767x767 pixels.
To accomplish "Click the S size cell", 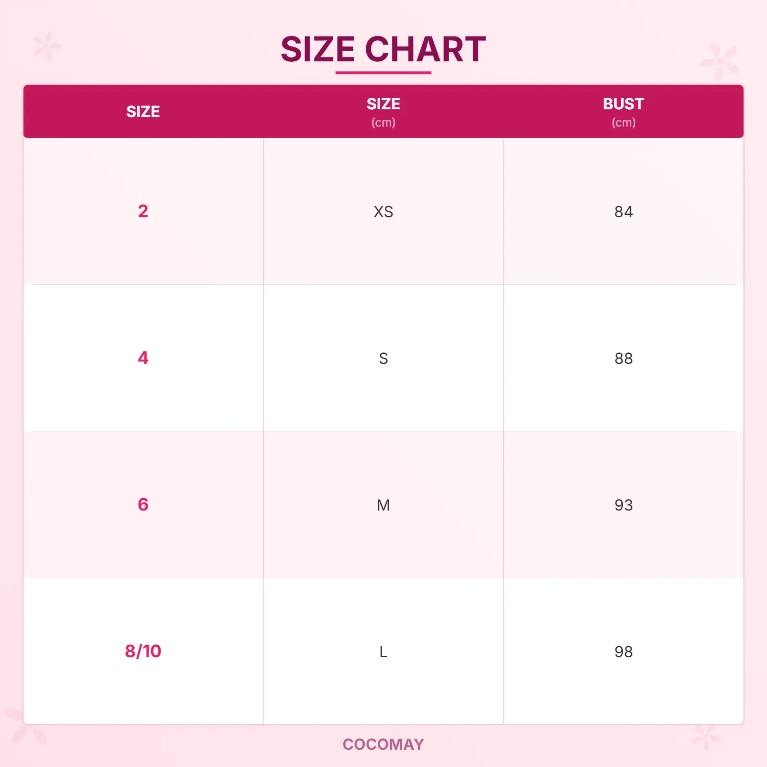I will (383, 359).
